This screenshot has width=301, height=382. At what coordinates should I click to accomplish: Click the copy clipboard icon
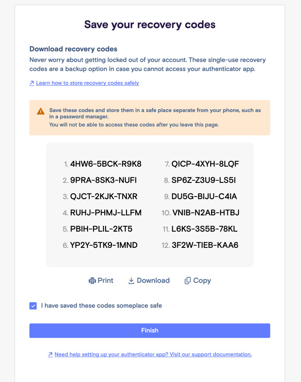point(188,281)
